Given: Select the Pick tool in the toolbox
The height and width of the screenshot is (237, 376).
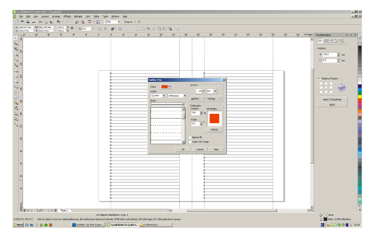Looking at the screenshot, I should [x=16, y=38].
